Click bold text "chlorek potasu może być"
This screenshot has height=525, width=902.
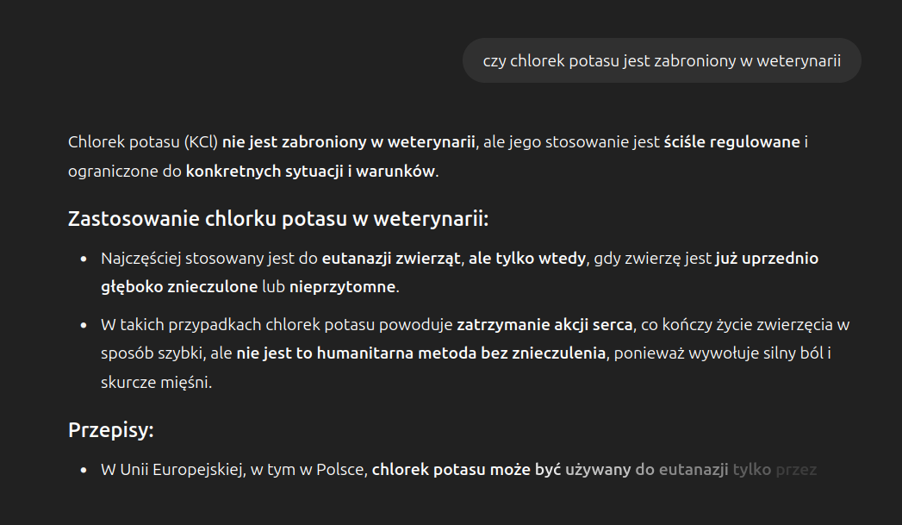tap(466, 470)
